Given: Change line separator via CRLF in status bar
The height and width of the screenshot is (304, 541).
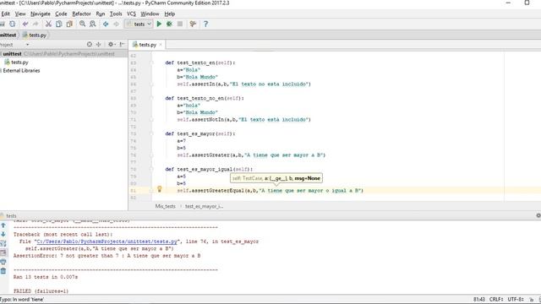Looking at the screenshot, I should [496, 300].
